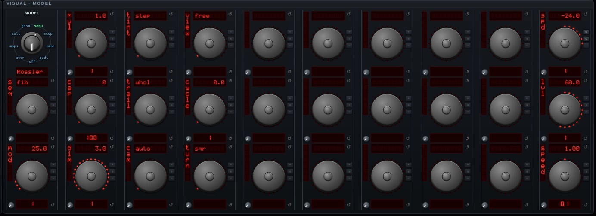Toggle the C button on spd module
The image size is (596, 216).
coord(586,38)
